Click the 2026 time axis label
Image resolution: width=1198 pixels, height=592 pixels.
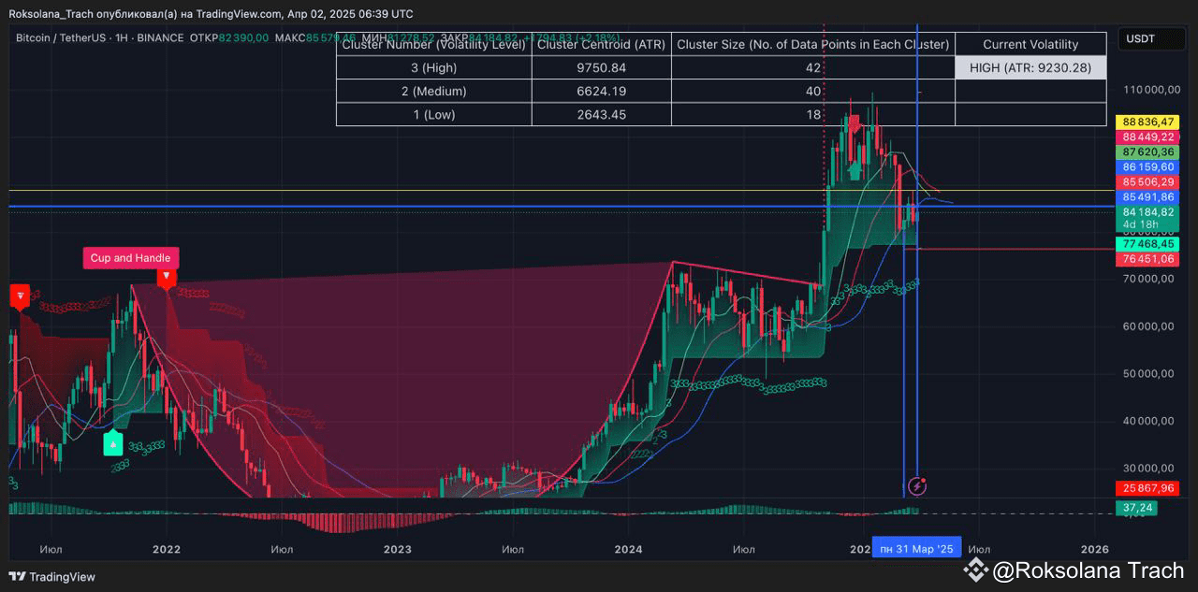[x=1094, y=549]
